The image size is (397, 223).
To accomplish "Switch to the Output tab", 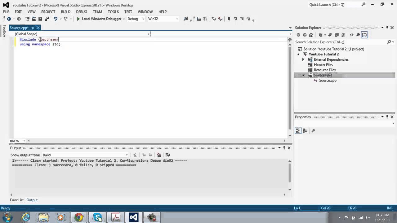I will (32, 200).
